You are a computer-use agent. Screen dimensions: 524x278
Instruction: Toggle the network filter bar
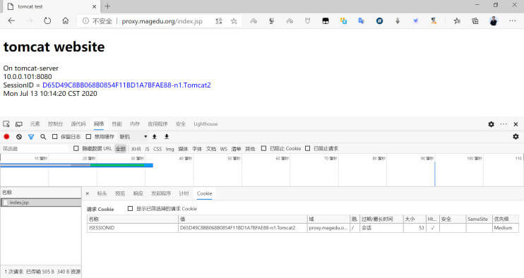pyautogui.click(x=31, y=136)
